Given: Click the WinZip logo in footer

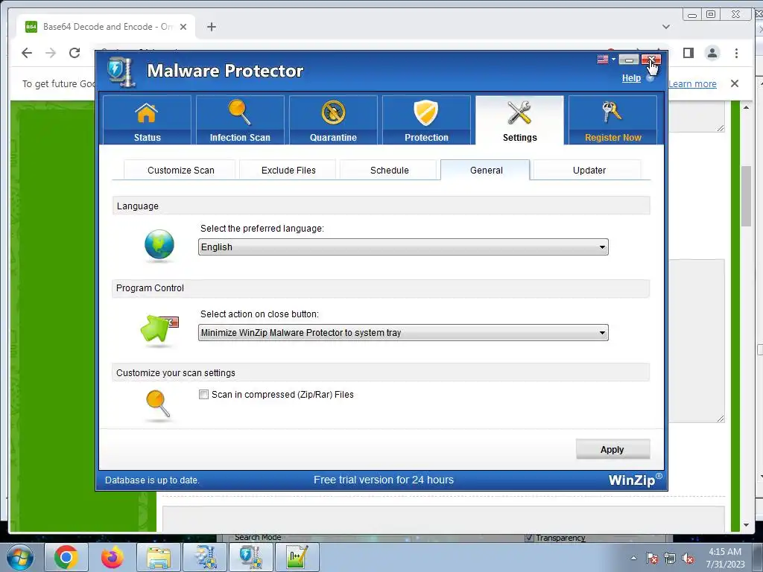Looking at the screenshot, I should 635,480.
